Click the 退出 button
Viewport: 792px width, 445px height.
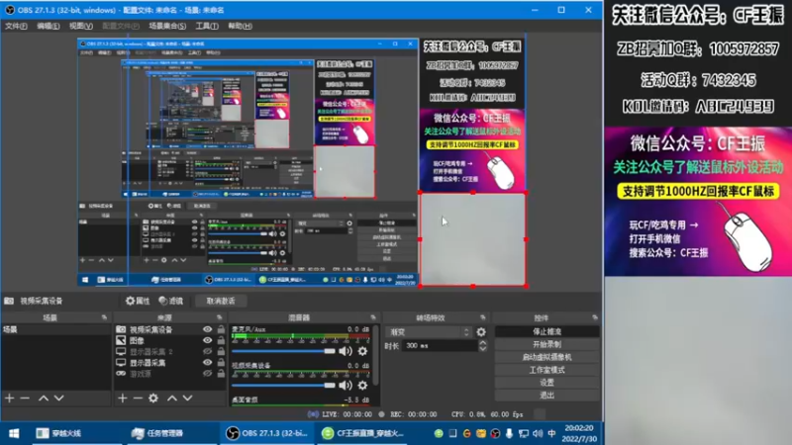coord(547,395)
